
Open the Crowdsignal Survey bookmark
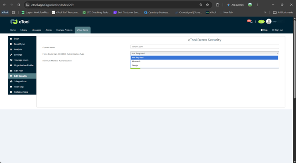pos(188,12)
